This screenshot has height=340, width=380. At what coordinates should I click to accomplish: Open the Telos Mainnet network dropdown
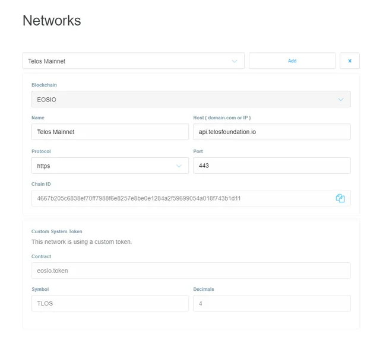133,61
